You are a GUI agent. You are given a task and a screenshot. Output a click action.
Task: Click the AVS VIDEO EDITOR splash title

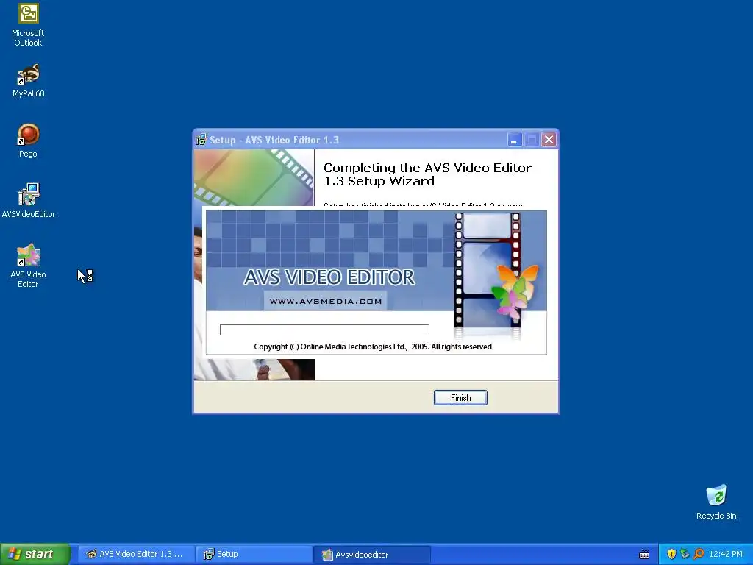click(329, 277)
